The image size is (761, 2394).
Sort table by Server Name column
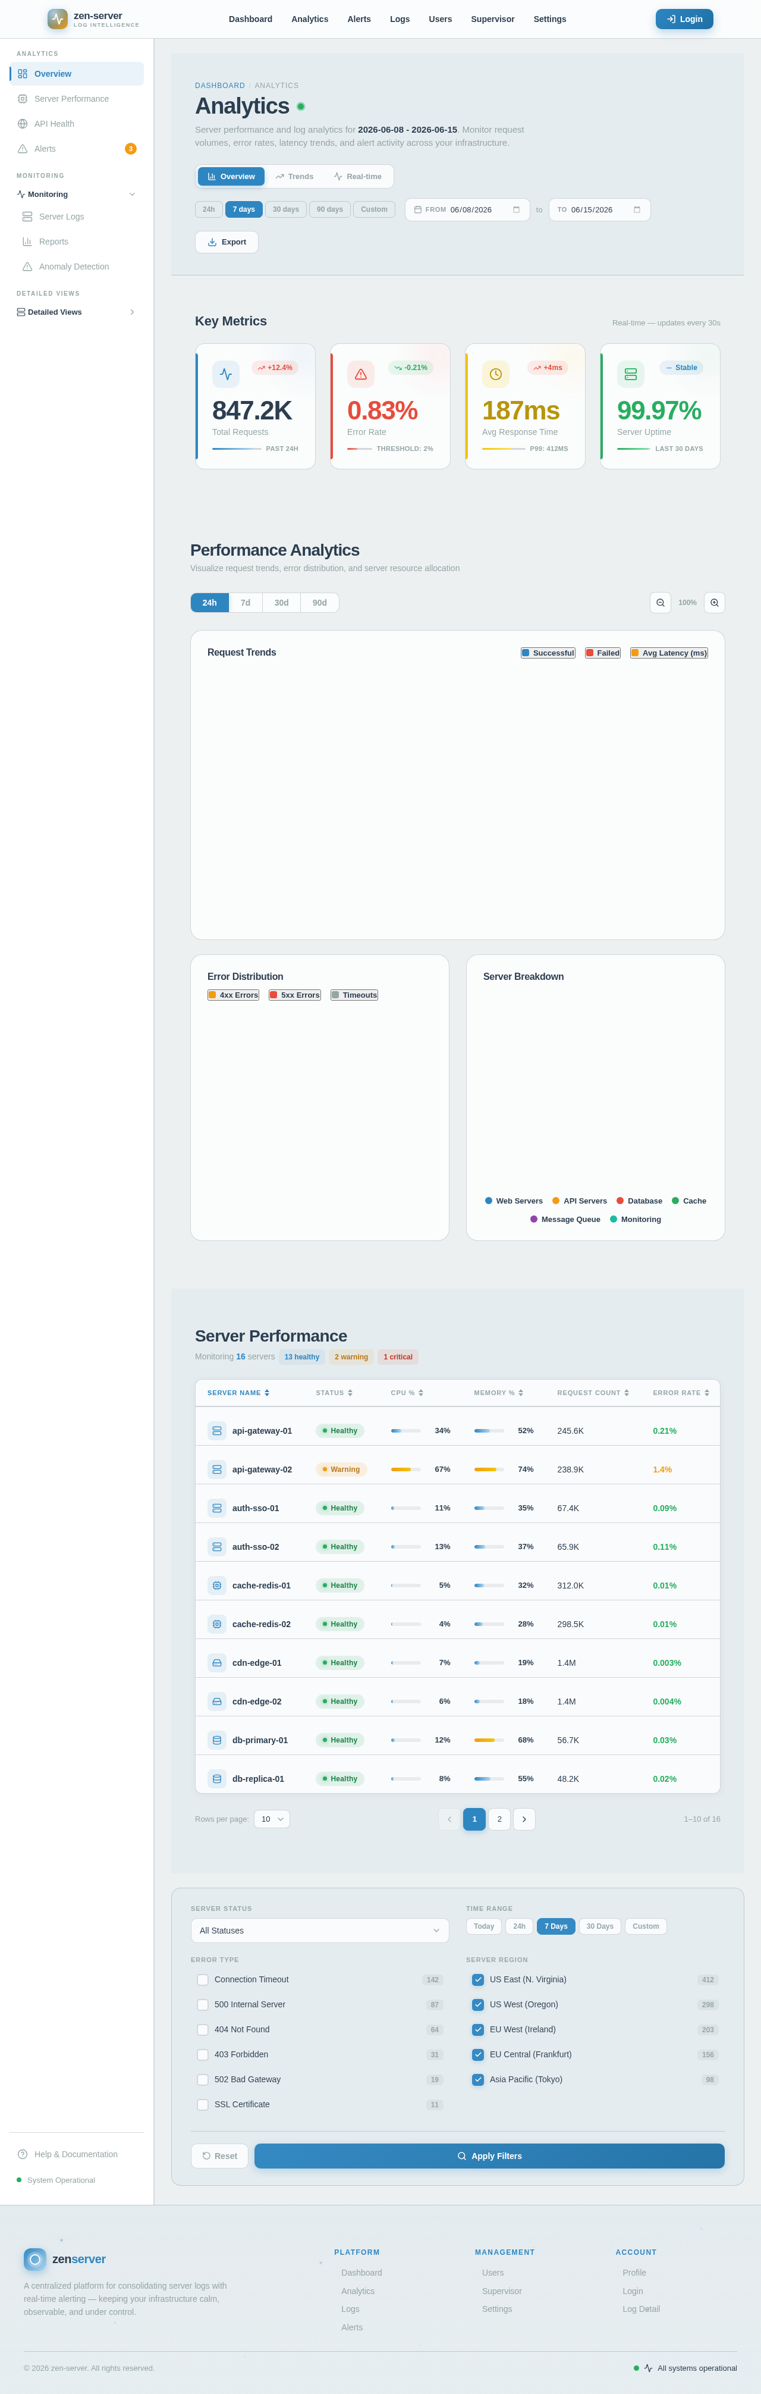click(238, 1392)
